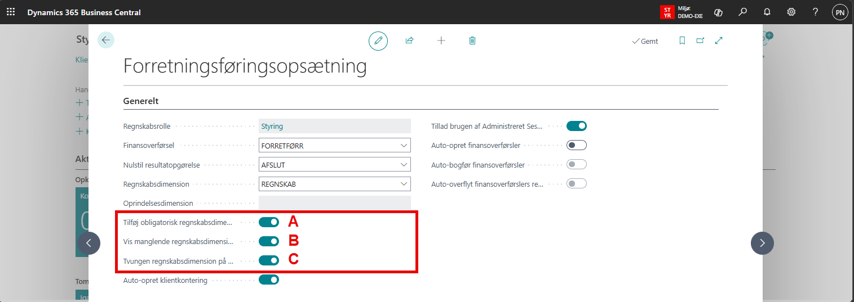Click the back arrow button

pyautogui.click(x=106, y=40)
